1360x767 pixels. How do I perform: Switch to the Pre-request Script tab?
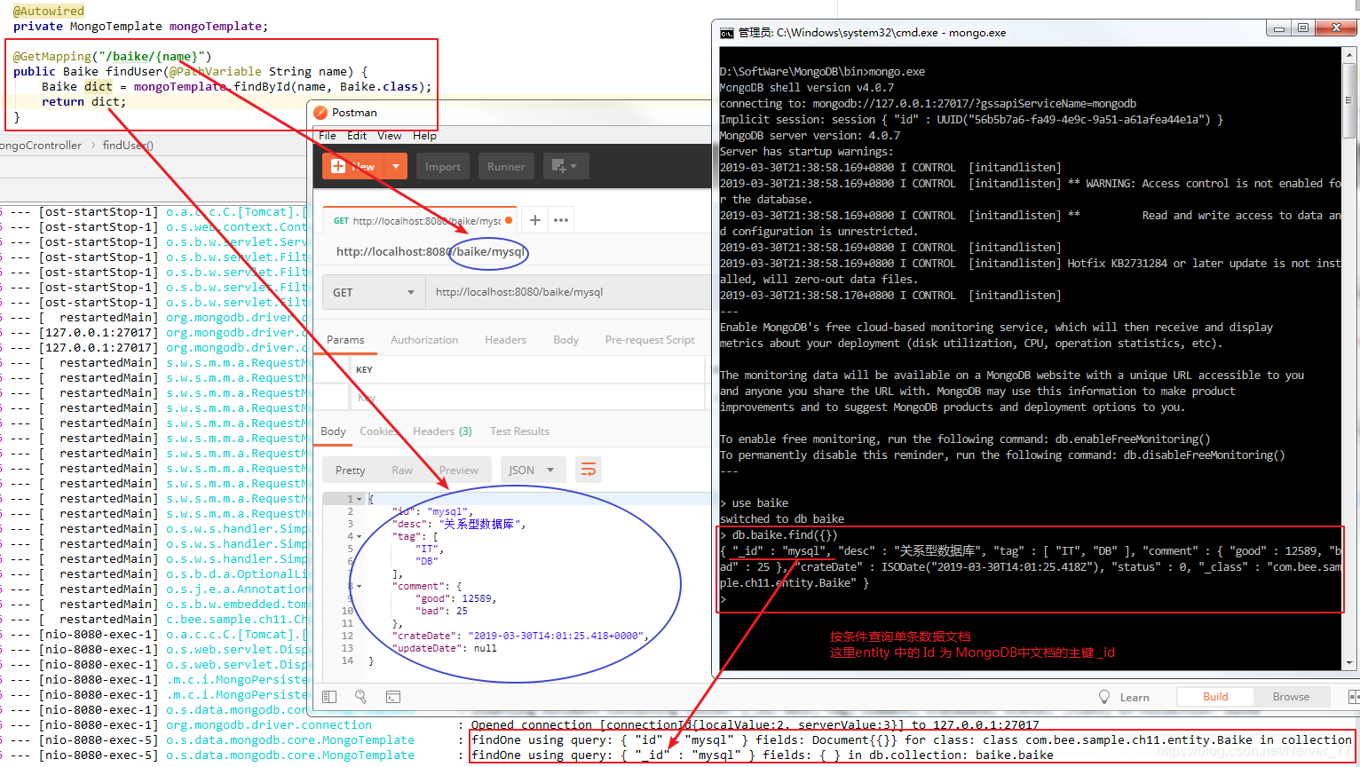[650, 340]
